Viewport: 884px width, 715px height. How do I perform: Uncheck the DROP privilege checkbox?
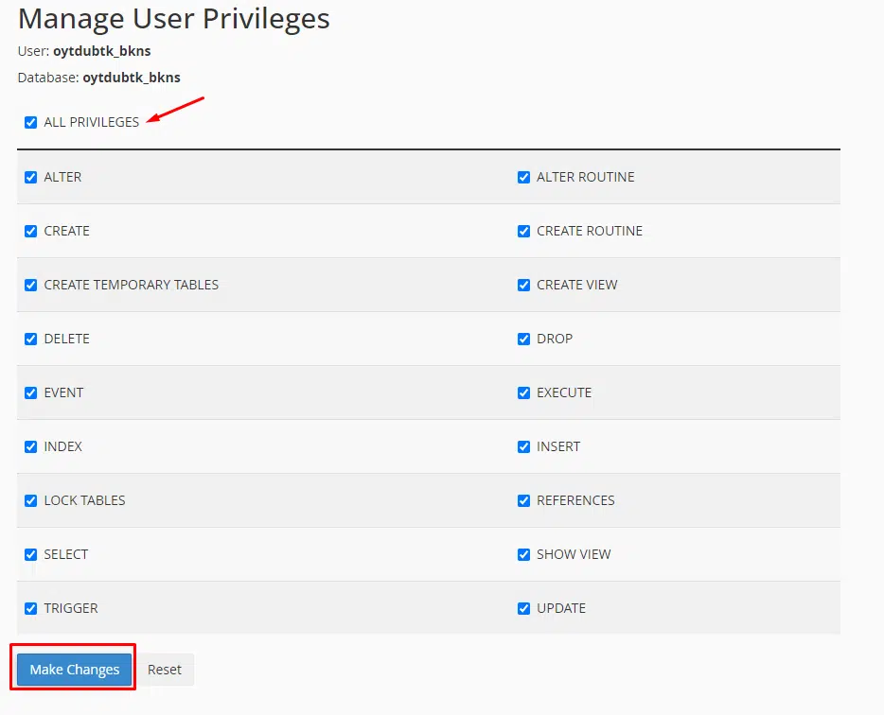click(x=523, y=339)
